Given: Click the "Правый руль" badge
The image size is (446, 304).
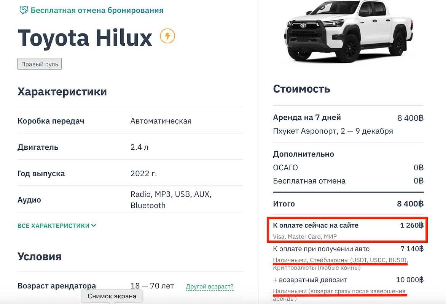Looking at the screenshot, I should click(40, 64).
